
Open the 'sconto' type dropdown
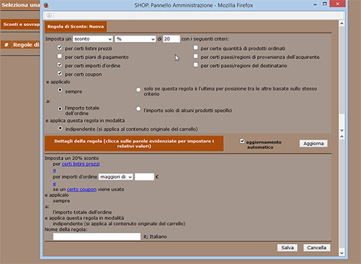(x=93, y=39)
